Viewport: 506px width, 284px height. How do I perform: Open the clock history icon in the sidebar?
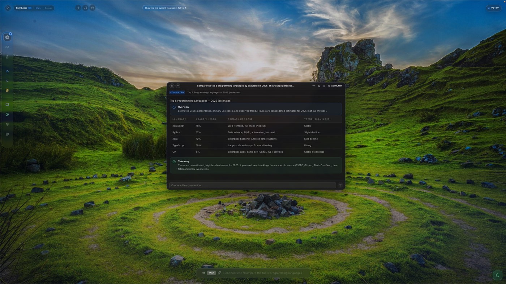7,115
